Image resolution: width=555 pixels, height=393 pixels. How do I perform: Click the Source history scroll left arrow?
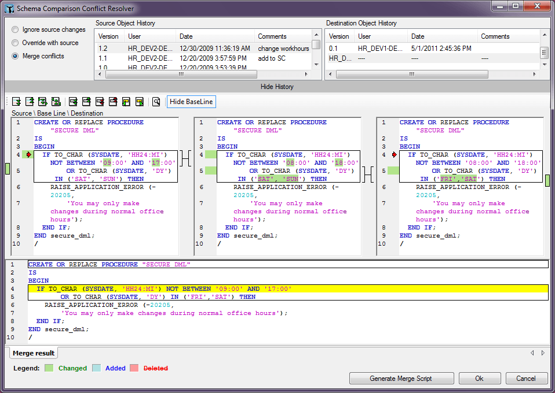click(100, 74)
